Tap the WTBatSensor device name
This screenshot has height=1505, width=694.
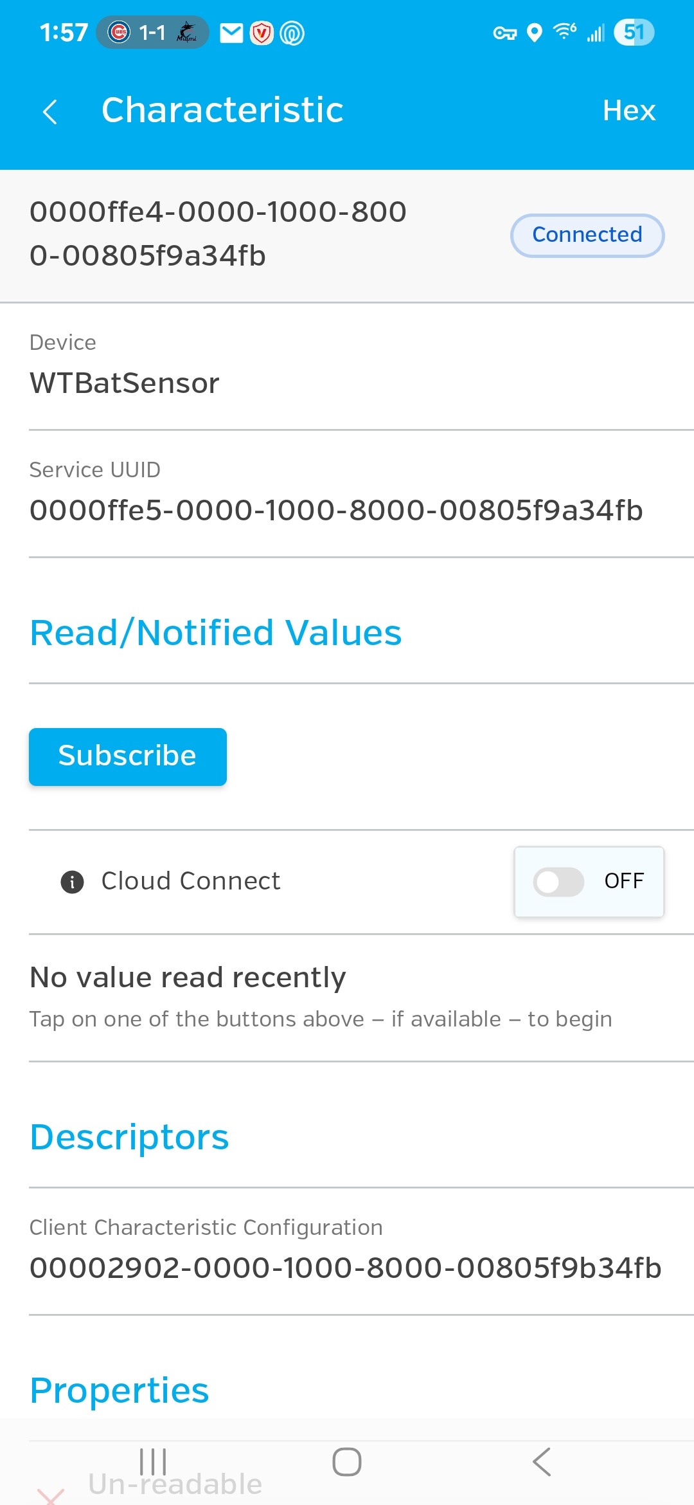[125, 383]
